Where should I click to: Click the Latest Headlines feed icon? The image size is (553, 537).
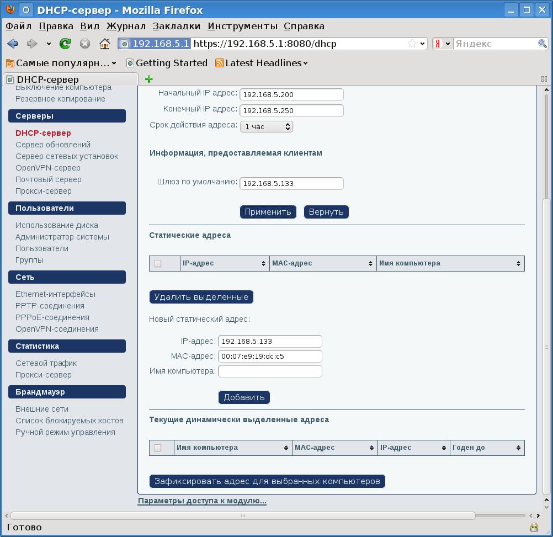pos(220,63)
